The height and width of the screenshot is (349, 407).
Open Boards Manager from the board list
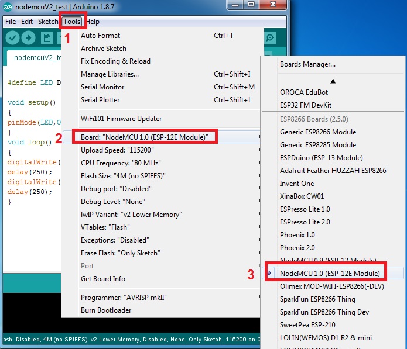[307, 64]
